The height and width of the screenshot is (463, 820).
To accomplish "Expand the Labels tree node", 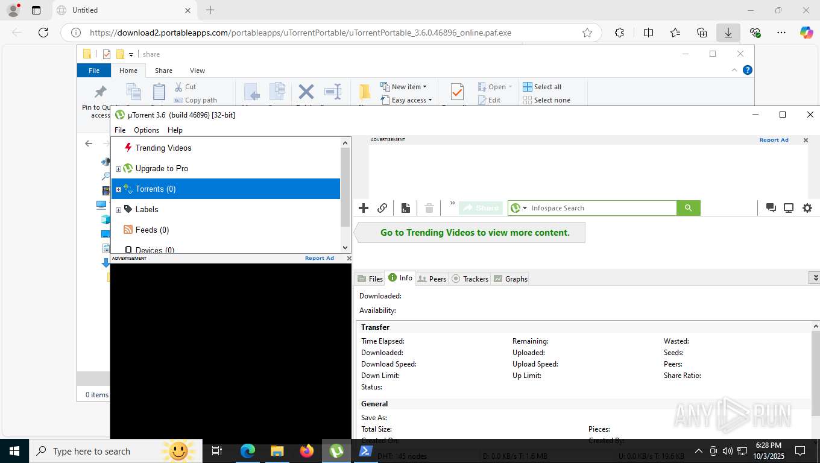I will click(118, 210).
